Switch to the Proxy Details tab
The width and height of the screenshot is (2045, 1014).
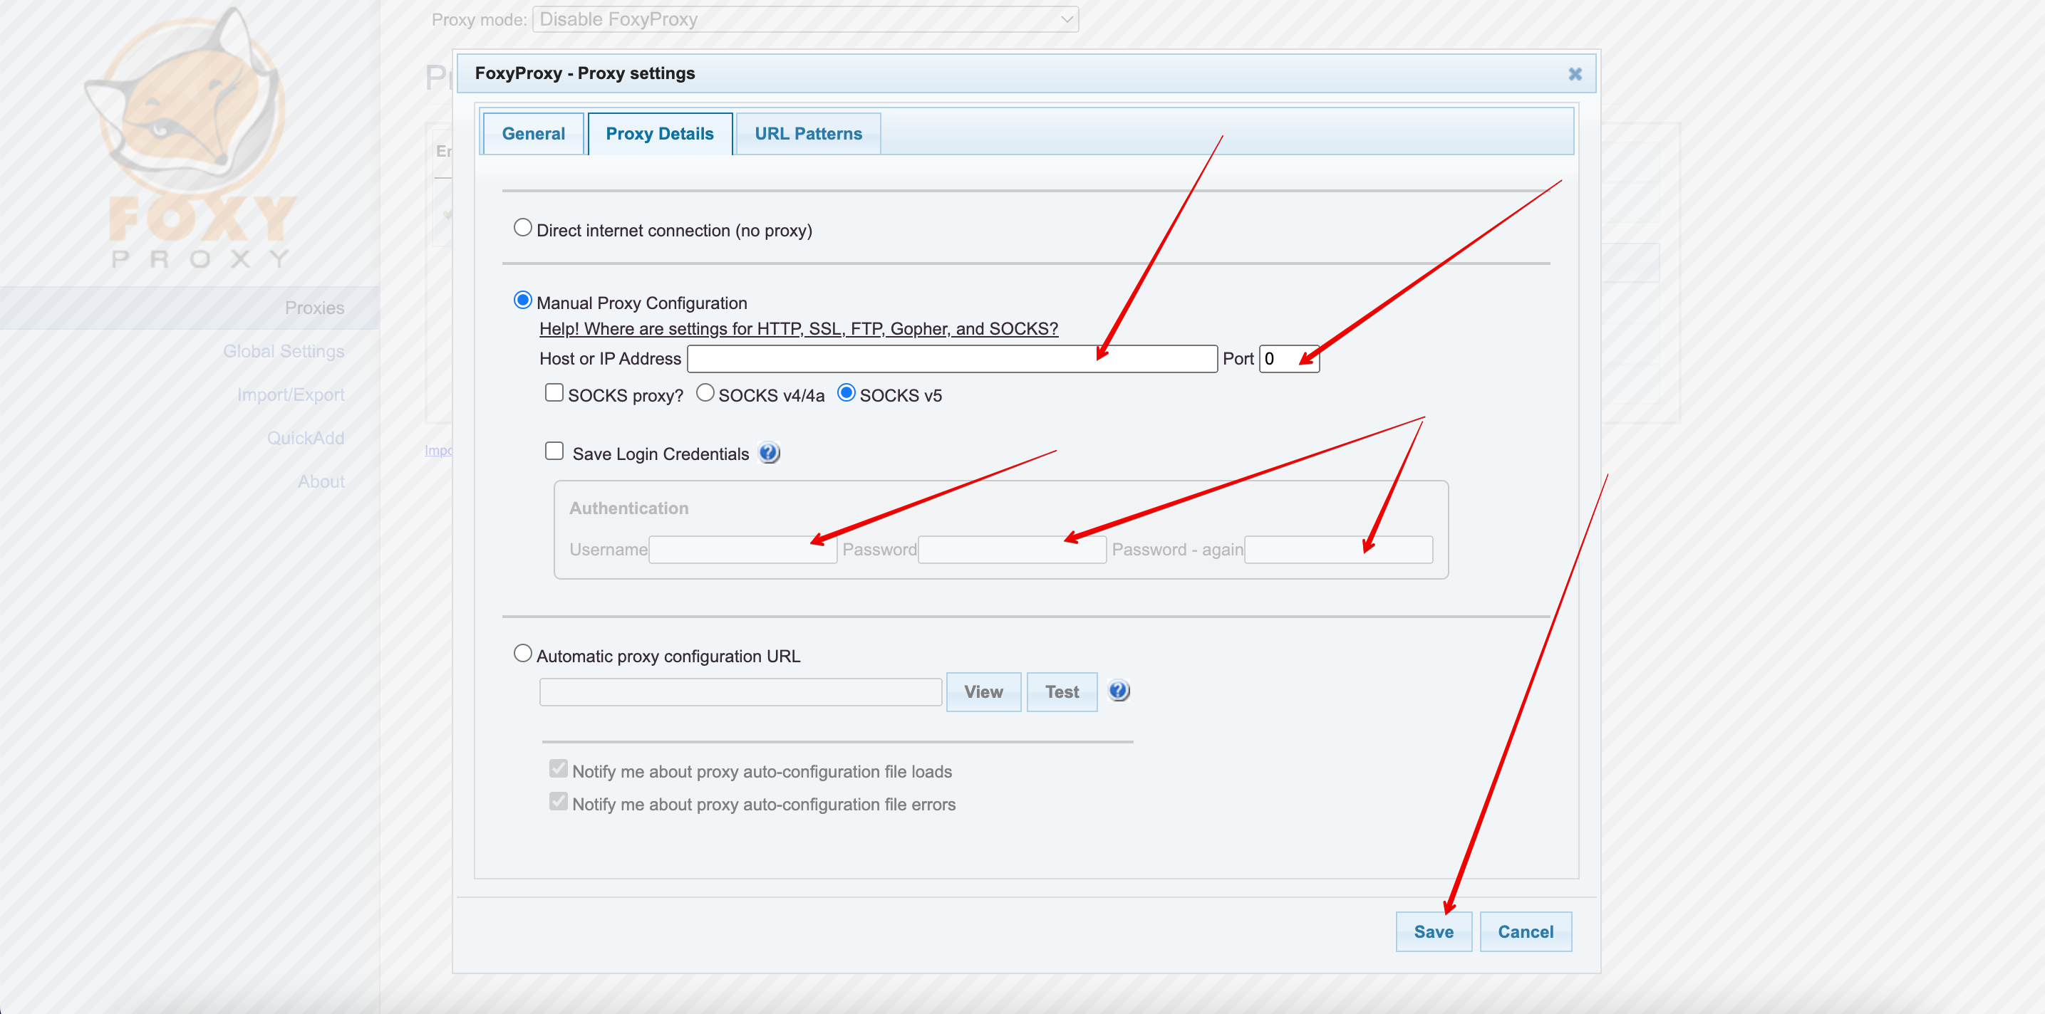click(x=659, y=133)
